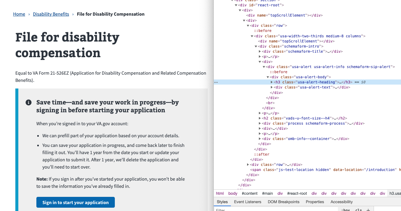Collapse the react-root div node
The width and height of the screenshot is (401, 211).
[236, 5]
